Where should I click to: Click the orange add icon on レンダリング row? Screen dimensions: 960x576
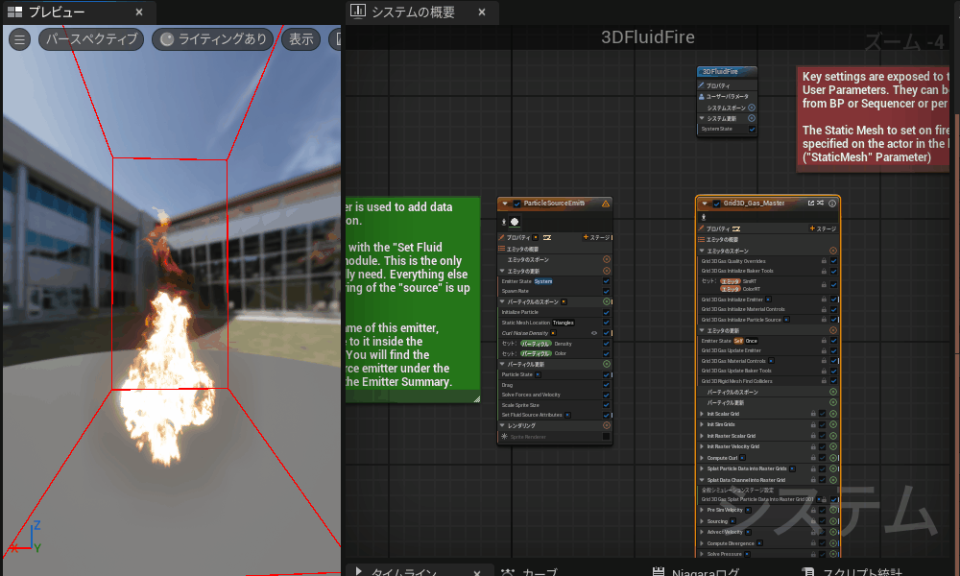(x=607, y=425)
